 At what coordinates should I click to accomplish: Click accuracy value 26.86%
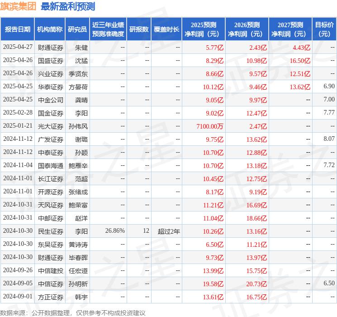tap(115, 231)
